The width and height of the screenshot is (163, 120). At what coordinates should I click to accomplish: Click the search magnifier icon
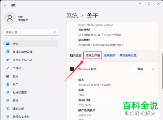pos(54,32)
